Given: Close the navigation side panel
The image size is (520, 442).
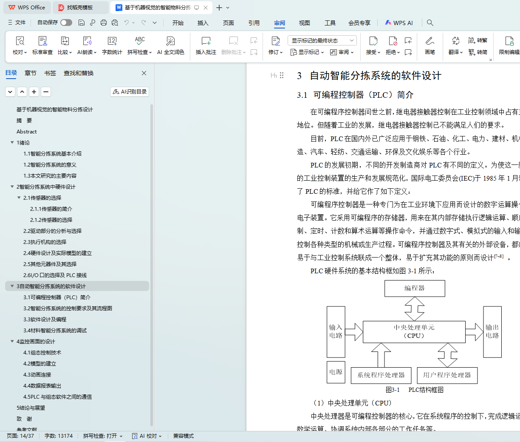Looking at the screenshot, I should tap(144, 73).
